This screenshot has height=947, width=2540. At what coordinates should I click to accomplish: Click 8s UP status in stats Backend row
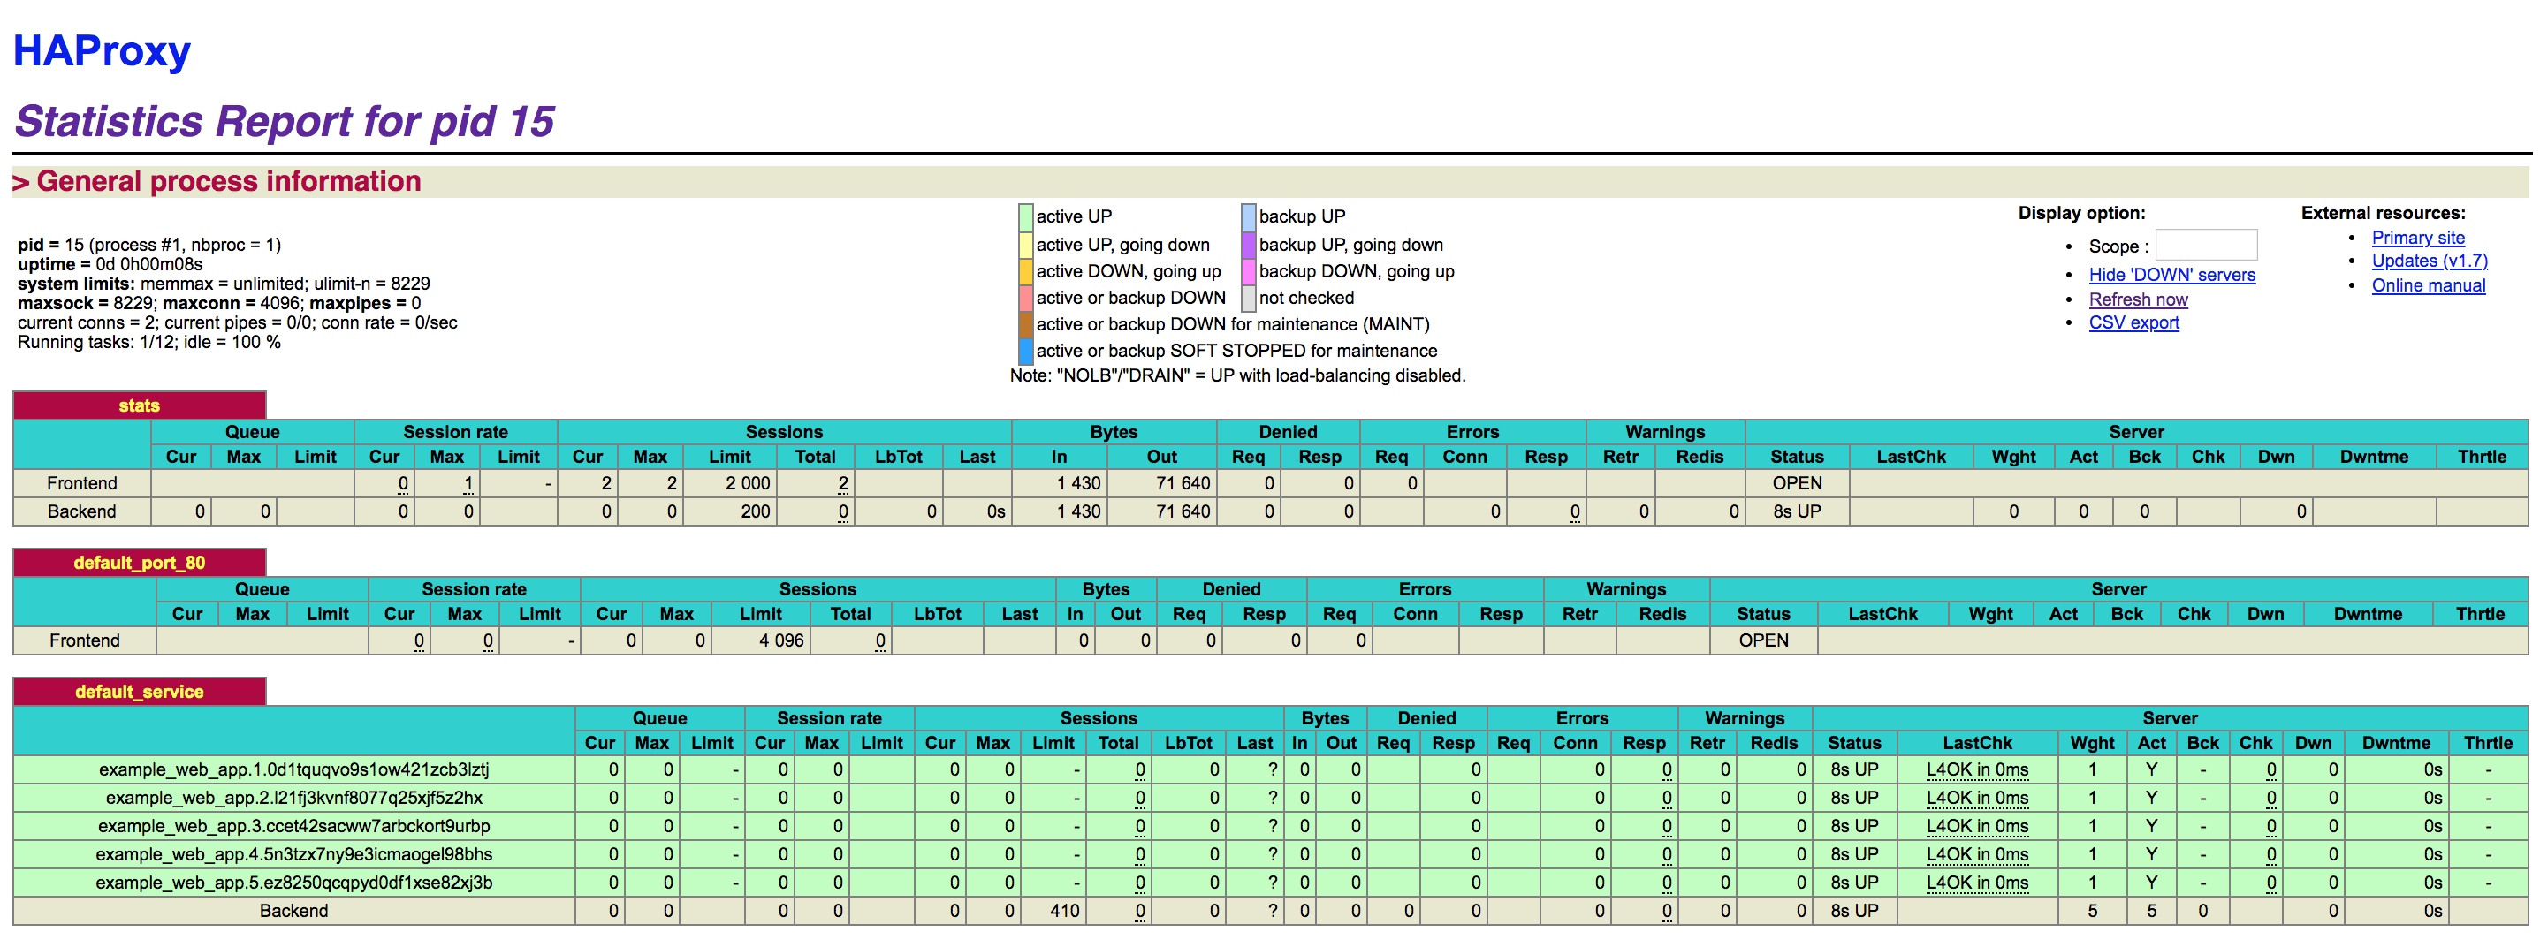(x=1797, y=511)
